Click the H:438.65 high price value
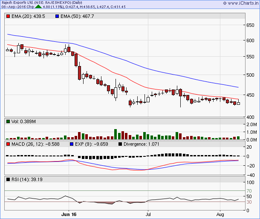This screenshot has height=219, width=260. (x=87, y=7)
